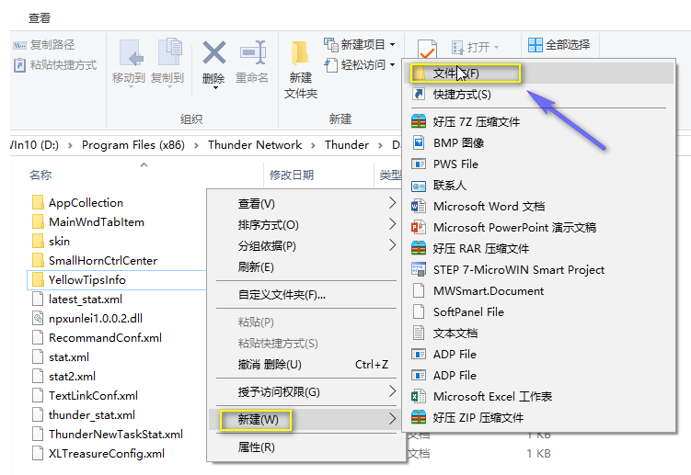Click the Name (名称) column header
The height and width of the screenshot is (475, 691).
coord(40,175)
